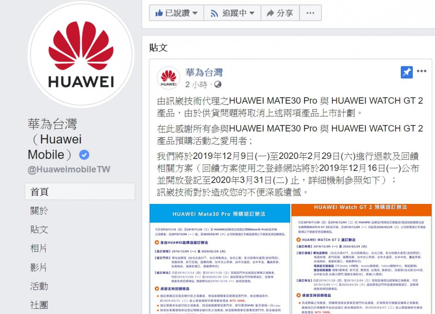This screenshot has height=314, width=435.
Task: Click the 華為台灣 post author link
Action: 204,72
